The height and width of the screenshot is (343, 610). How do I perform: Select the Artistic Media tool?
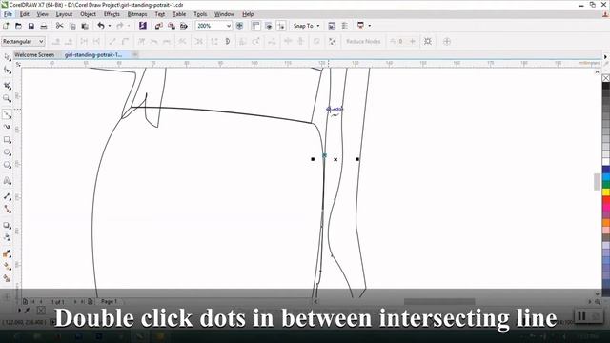[7, 127]
